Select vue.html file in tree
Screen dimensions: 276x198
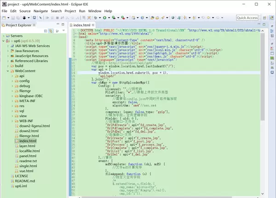tap(26, 171)
